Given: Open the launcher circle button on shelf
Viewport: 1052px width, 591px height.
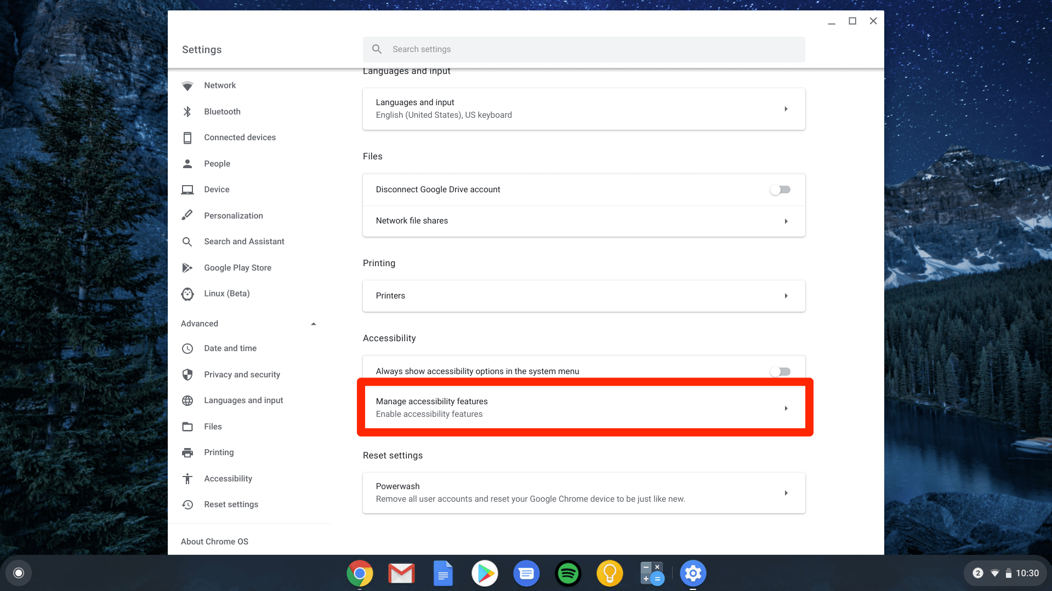Looking at the screenshot, I should click(x=19, y=573).
